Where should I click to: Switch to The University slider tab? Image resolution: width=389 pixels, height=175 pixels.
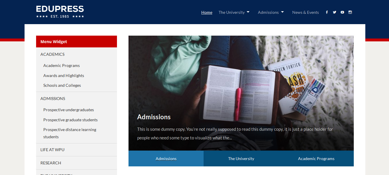(241, 159)
